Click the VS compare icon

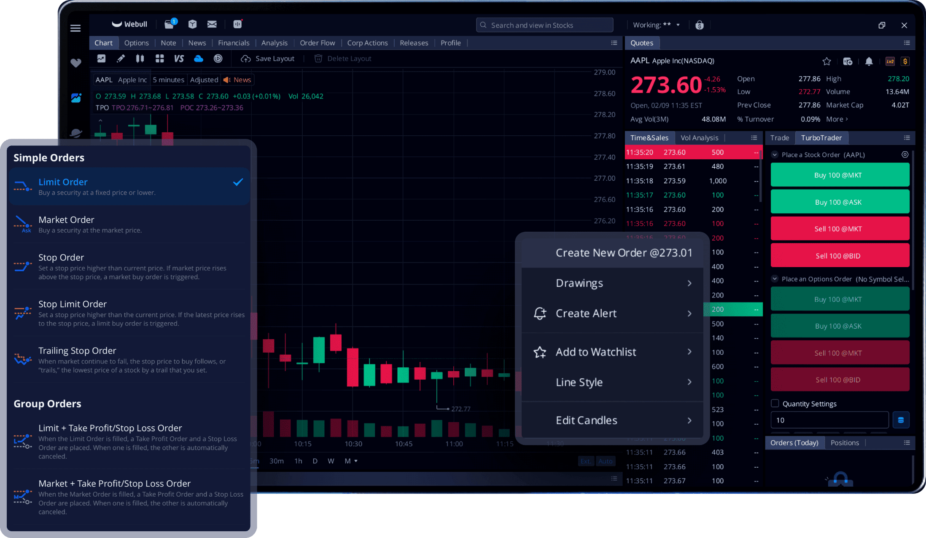(x=179, y=59)
